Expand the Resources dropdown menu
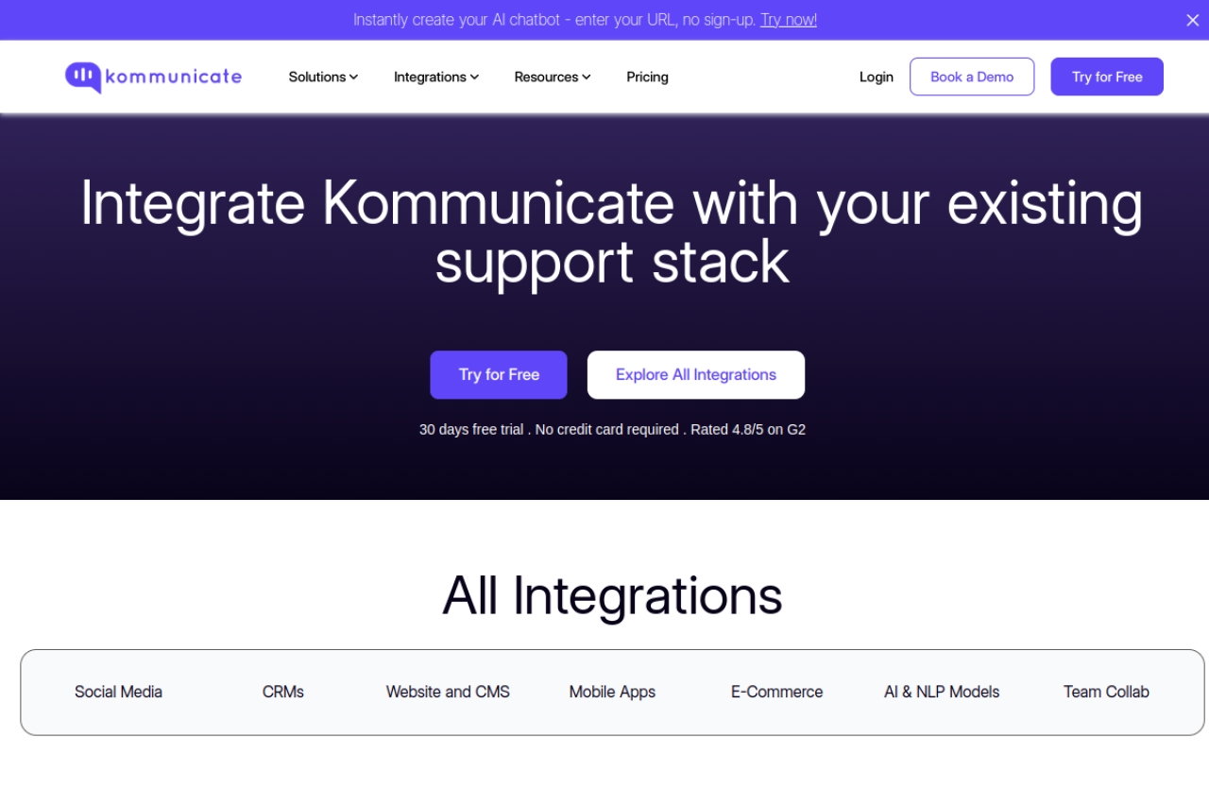 point(553,77)
